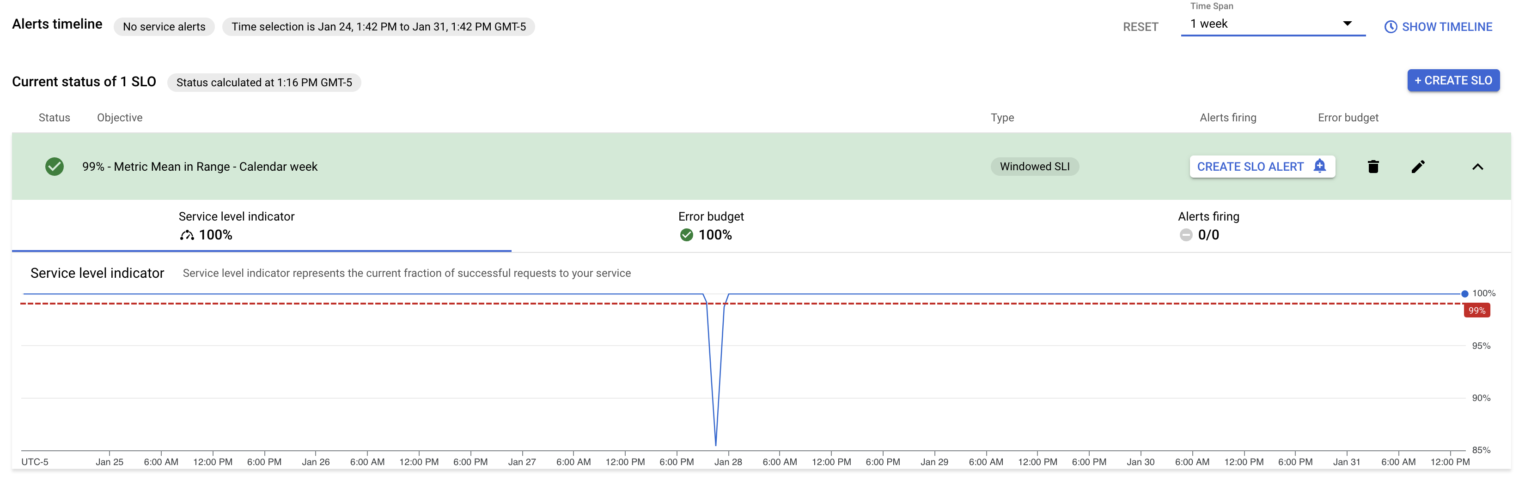Edit the SLO with pencil icon
1525x478 pixels.
[x=1418, y=167]
